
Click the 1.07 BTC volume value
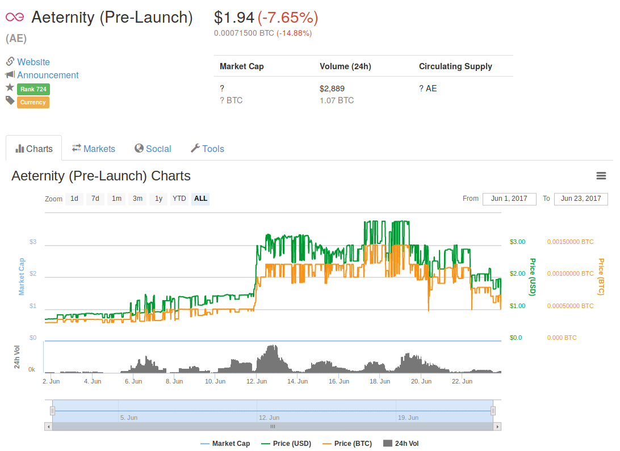pyautogui.click(x=337, y=100)
